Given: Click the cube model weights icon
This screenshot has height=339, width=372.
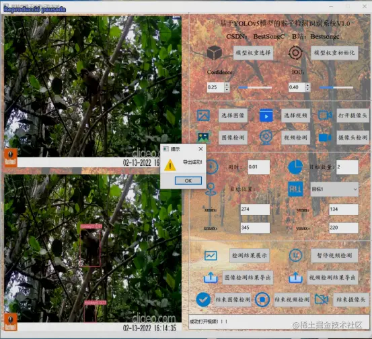Looking at the screenshot, I should [214, 52].
